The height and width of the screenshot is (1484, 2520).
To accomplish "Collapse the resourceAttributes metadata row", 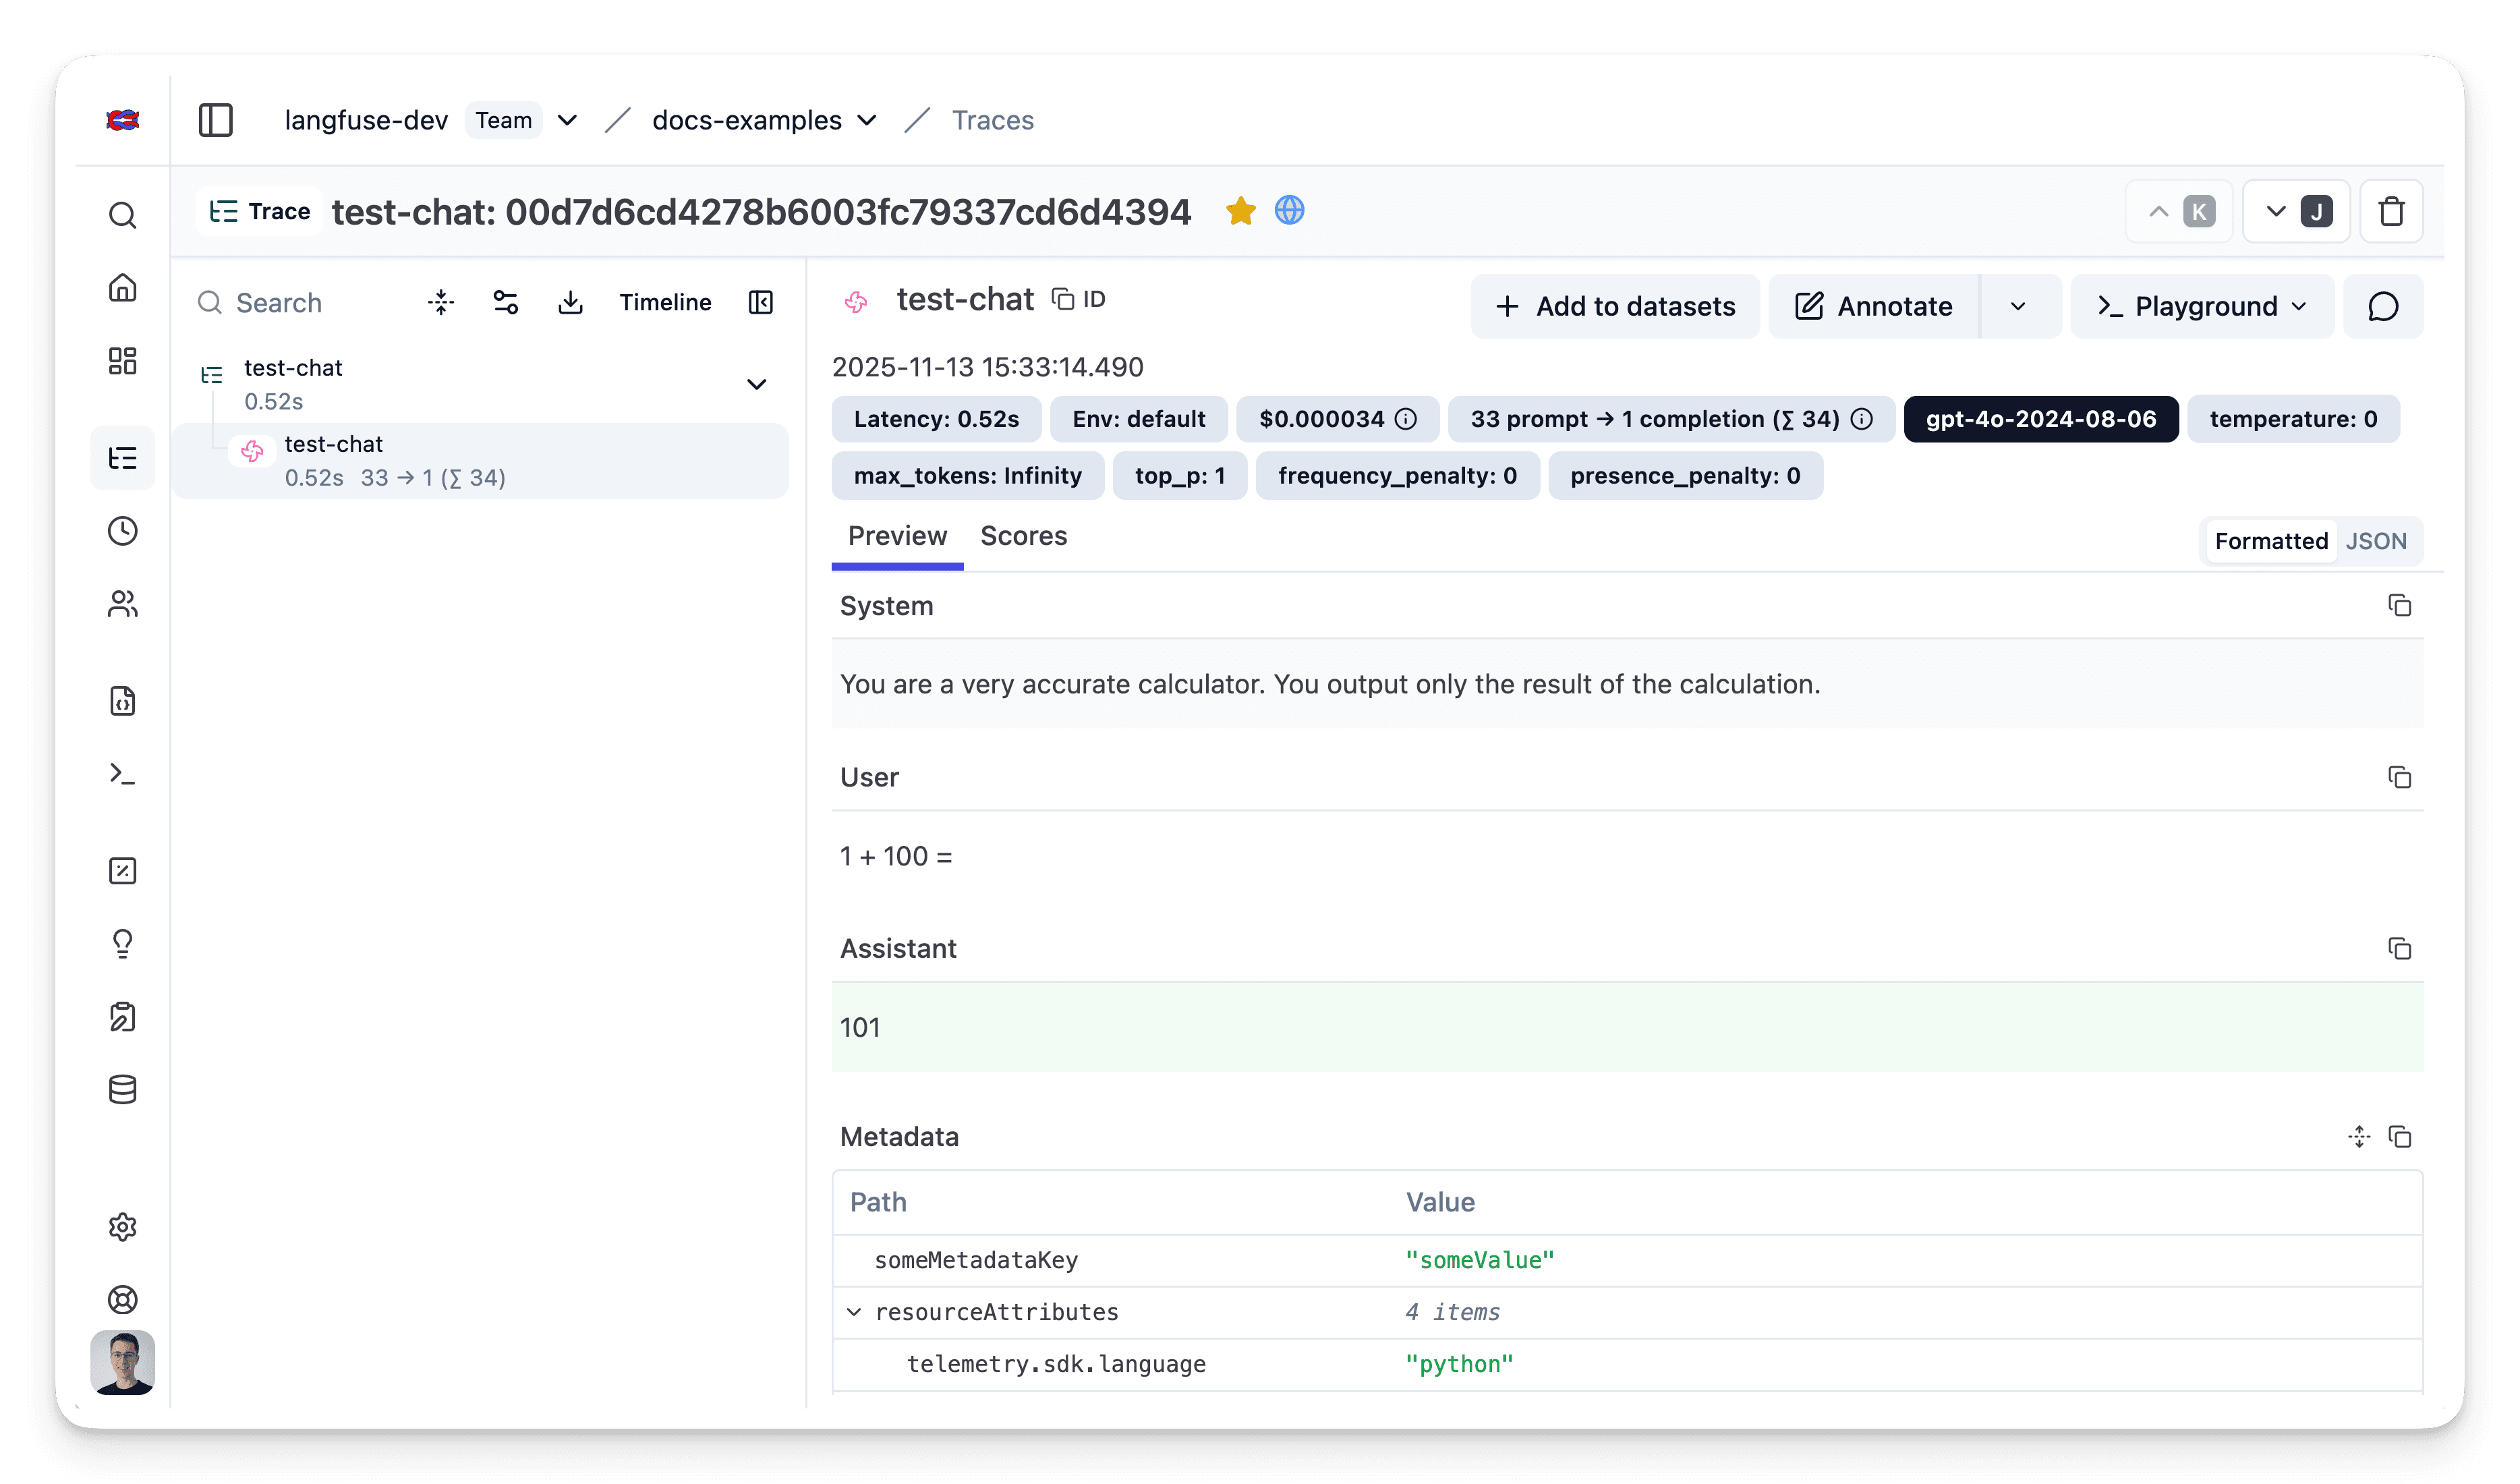I will pyautogui.click(x=854, y=1312).
